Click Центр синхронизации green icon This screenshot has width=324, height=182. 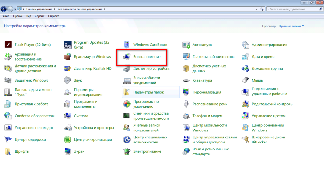click(67, 139)
